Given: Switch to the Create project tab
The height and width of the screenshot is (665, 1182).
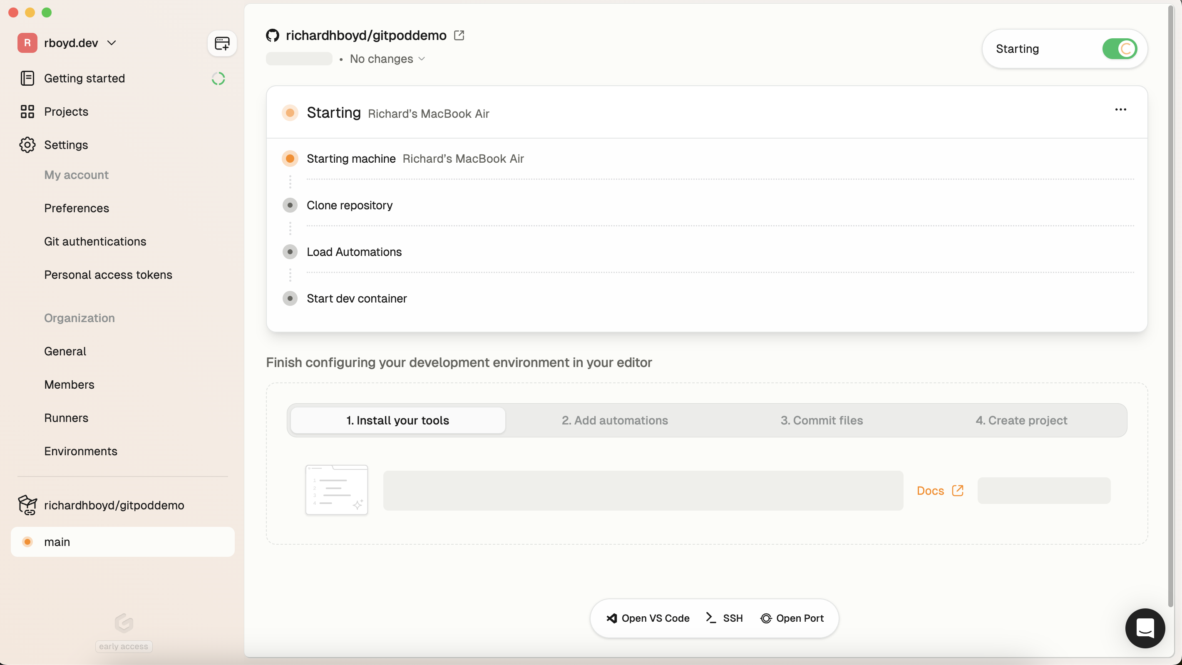Looking at the screenshot, I should click(x=1021, y=420).
